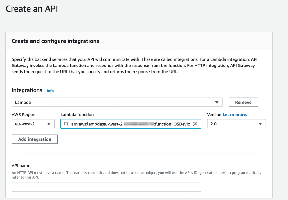Image resolution: width=288 pixels, height=200 pixels.
Task: Click the magnifier icon in the Lambda function field
Action: pyautogui.click(x=66, y=124)
